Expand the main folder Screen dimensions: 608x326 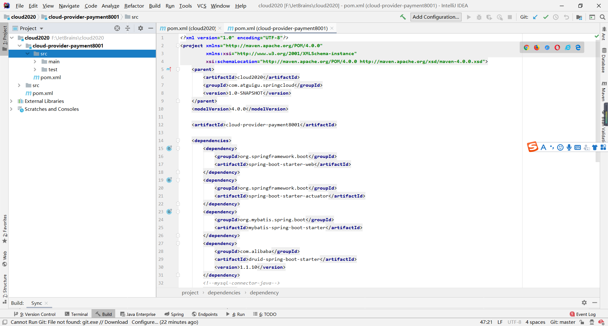coord(35,62)
